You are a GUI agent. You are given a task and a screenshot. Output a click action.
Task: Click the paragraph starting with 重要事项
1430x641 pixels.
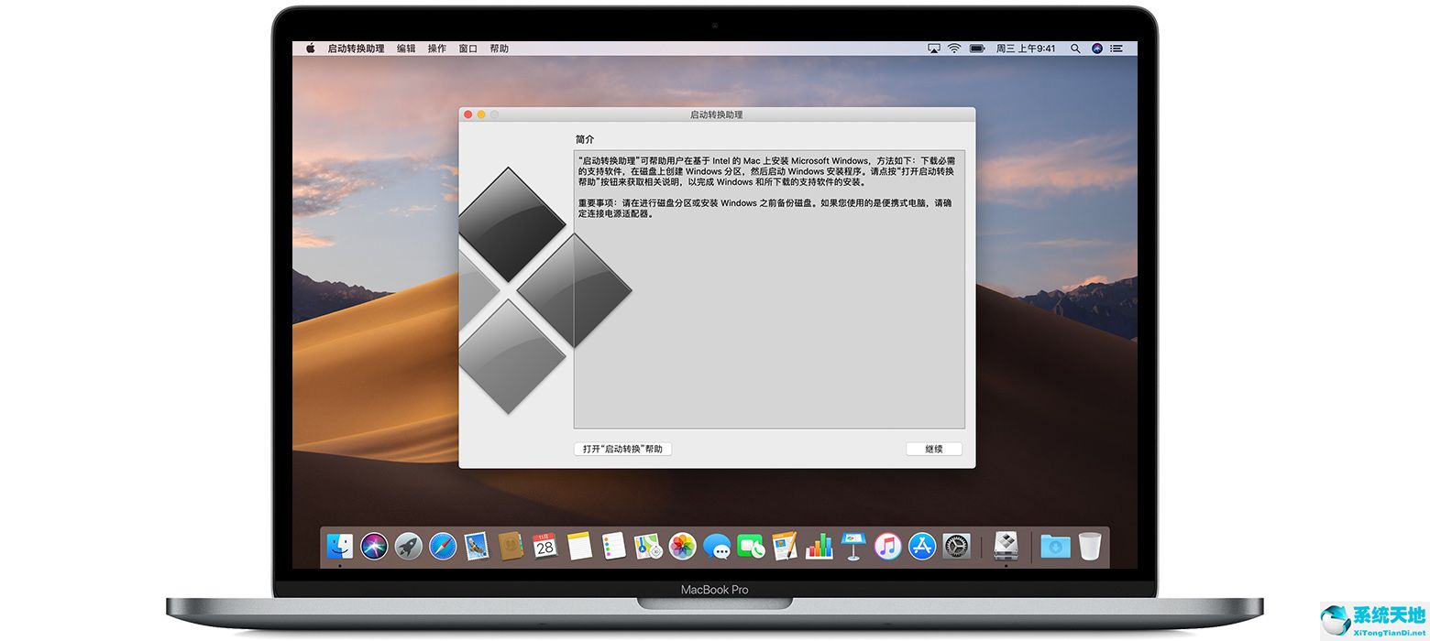coord(765,208)
